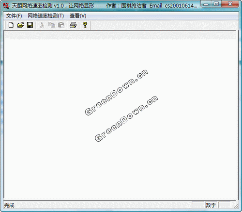Click the New document toolbar icon

coord(11,25)
